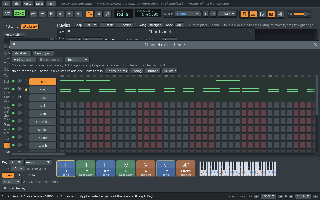This screenshot has width=320, height=200.
Task: Choose 7ths chord type
Action: point(21,175)
